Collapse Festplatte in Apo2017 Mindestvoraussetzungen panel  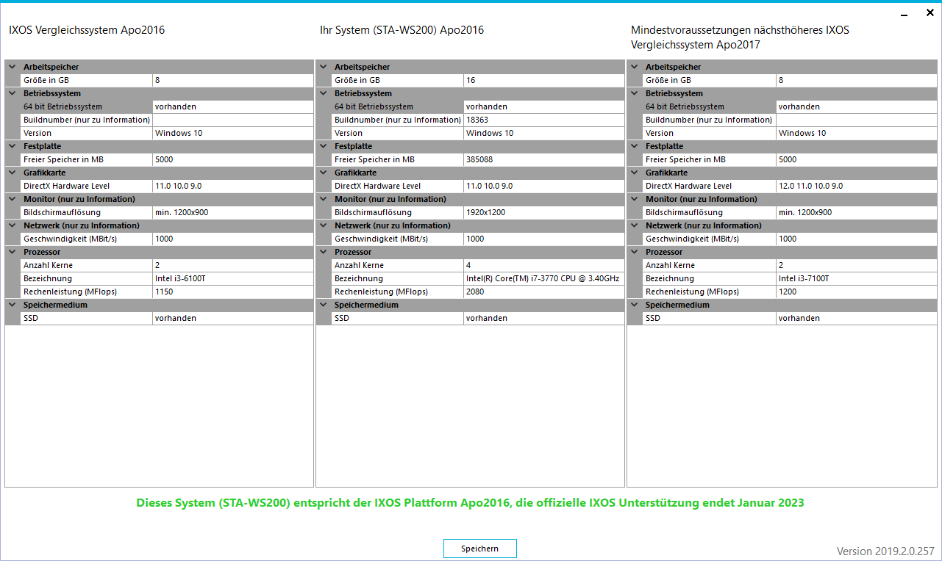634,146
